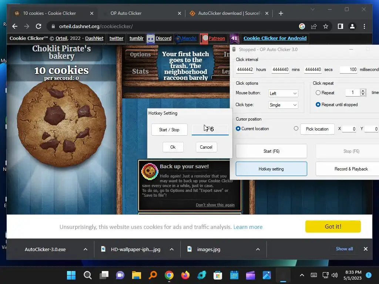Increase repeat count with up arrow
The image size is (379, 284).
tap(363, 91)
